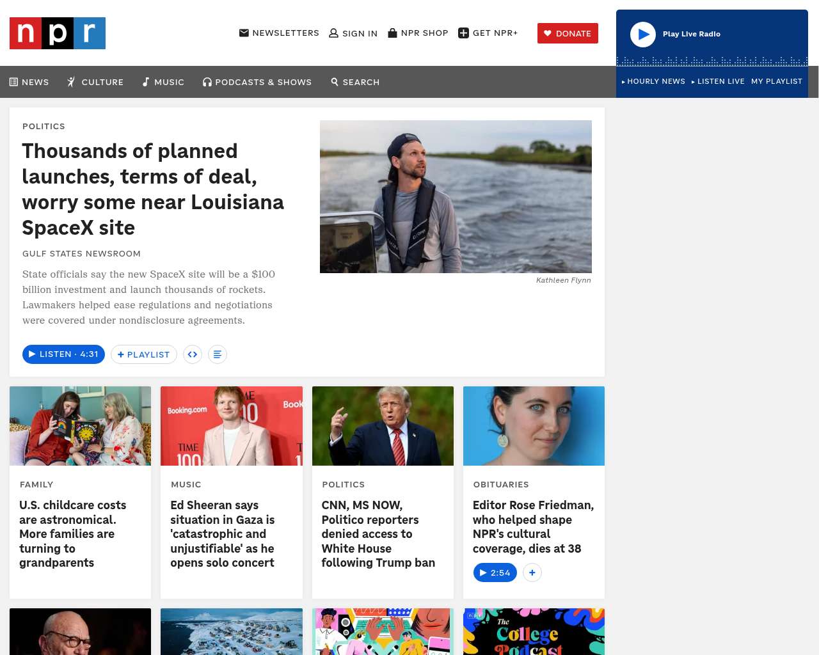Screen dimensions: 819x655
Task: Open NPR Shop via the bag icon
Action: pos(392,33)
